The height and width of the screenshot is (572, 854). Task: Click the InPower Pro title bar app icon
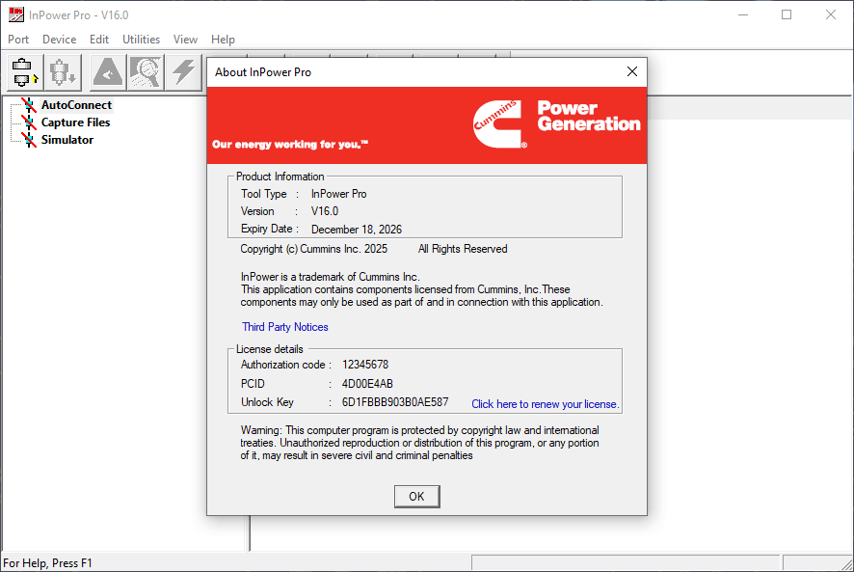(15, 14)
